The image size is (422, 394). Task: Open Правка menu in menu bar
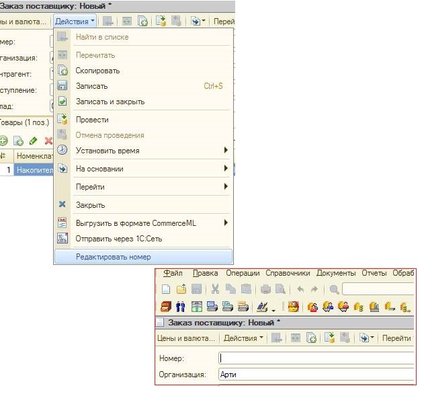click(206, 273)
